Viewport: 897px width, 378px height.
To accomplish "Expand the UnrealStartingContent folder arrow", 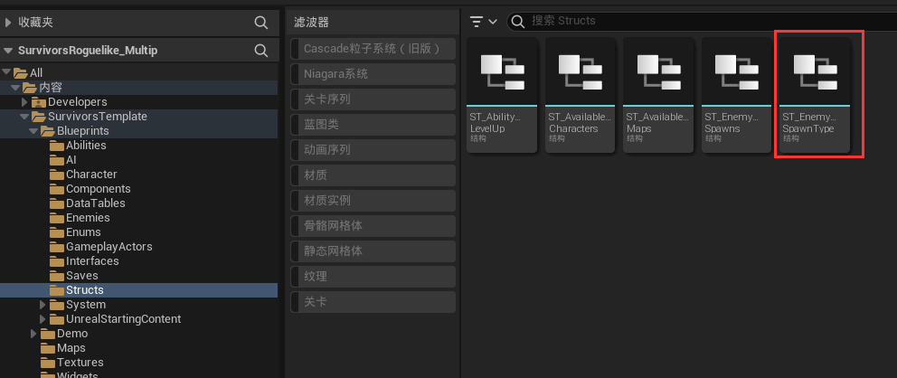I will 42,319.
